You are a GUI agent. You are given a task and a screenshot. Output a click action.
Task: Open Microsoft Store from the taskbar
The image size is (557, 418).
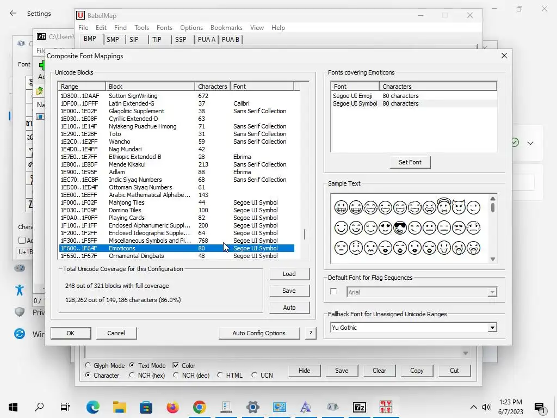tap(146, 407)
